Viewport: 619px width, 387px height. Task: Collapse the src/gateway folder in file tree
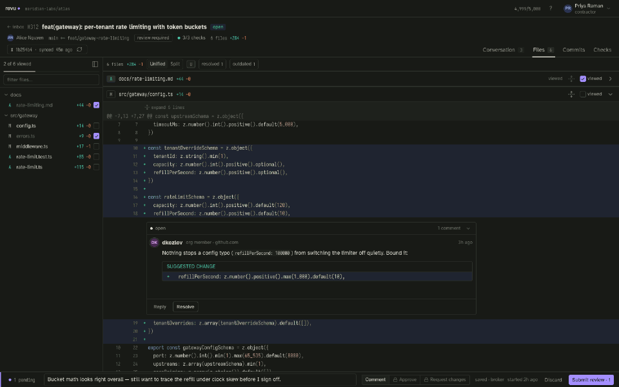[6, 115]
